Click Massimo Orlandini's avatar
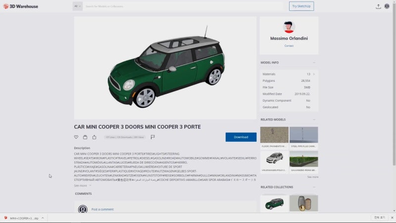 (289, 27)
